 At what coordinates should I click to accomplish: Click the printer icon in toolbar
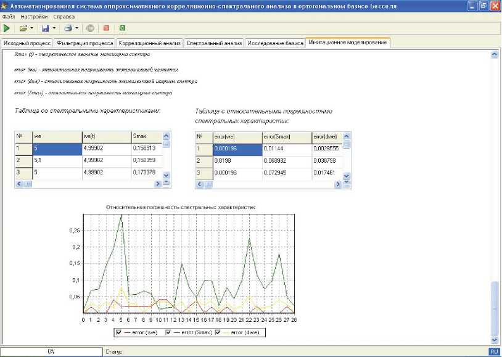point(67,28)
